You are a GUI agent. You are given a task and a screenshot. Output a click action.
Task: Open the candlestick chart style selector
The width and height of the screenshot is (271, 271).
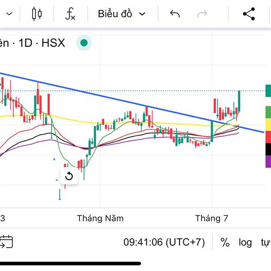pyautogui.click(x=37, y=14)
